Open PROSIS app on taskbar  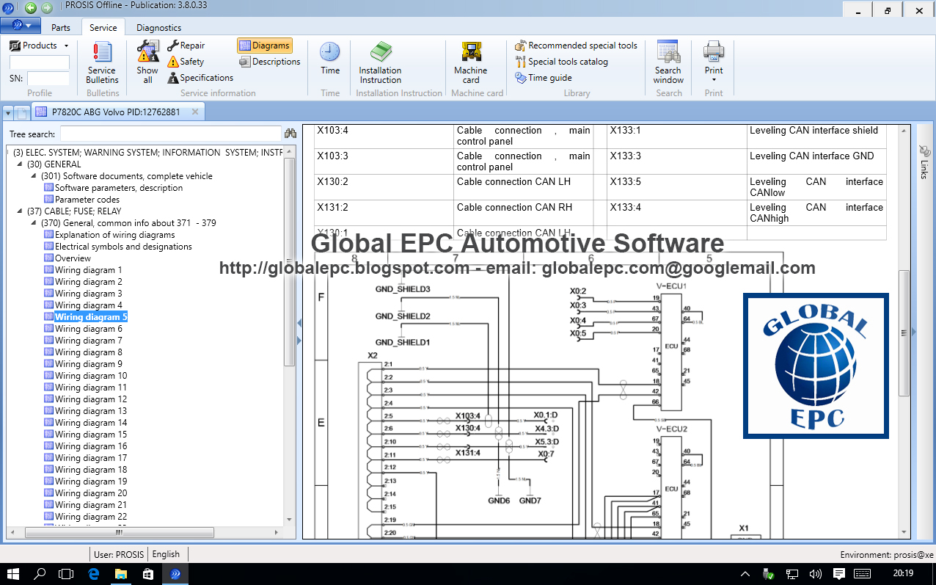click(175, 573)
